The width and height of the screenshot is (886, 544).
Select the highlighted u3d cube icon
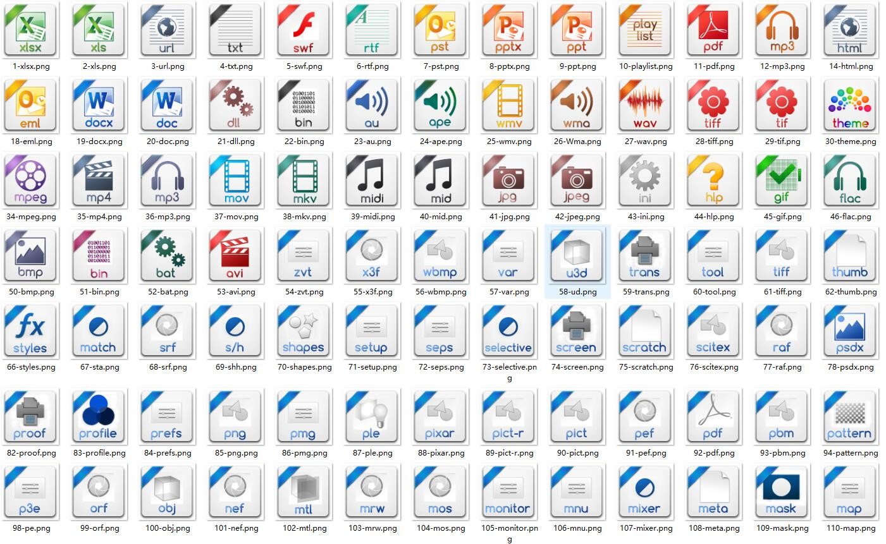(577, 256)
